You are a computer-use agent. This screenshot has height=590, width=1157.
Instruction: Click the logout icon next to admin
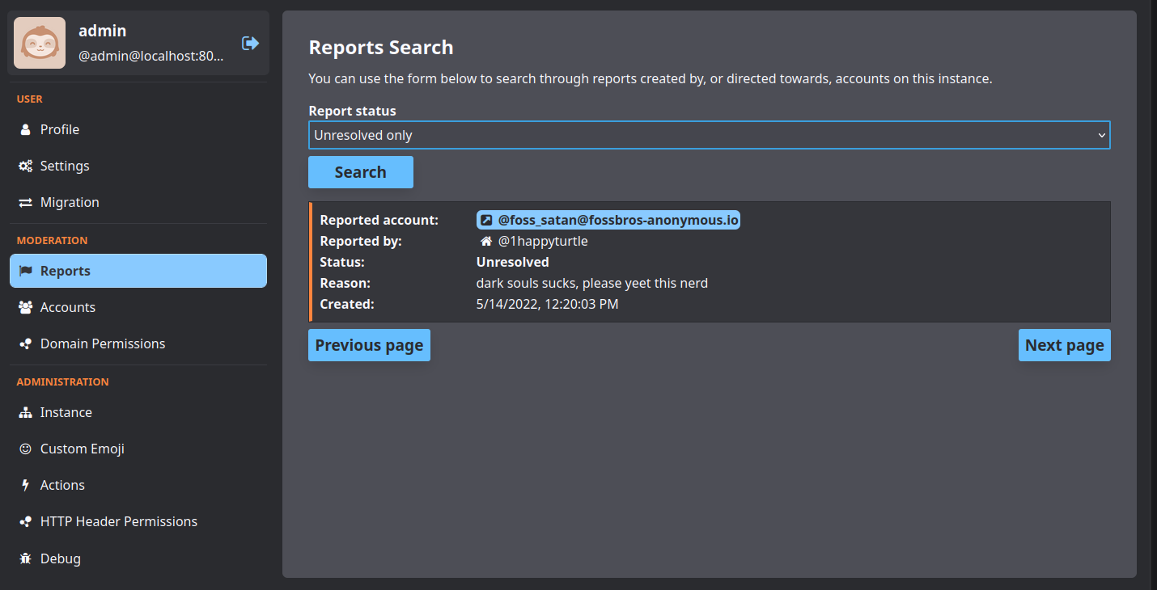click(x=251, y=44)
